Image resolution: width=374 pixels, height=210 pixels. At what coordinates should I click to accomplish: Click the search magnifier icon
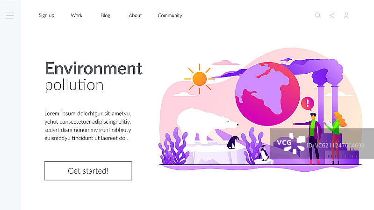(x=318, y=16)
